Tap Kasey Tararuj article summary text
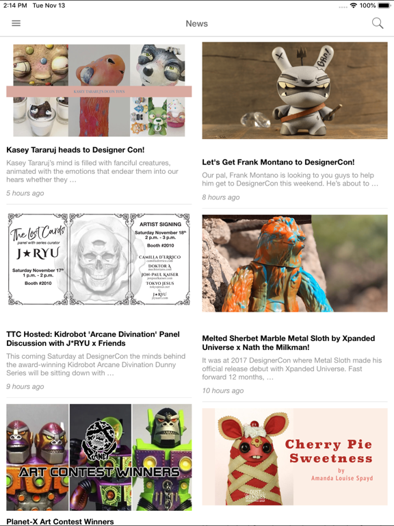This screenshot has height=526, width=394. pos(92,171)
